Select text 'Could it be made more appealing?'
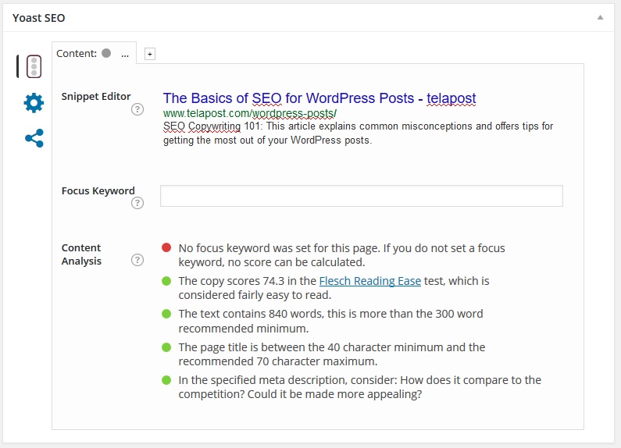 (334, 395)
